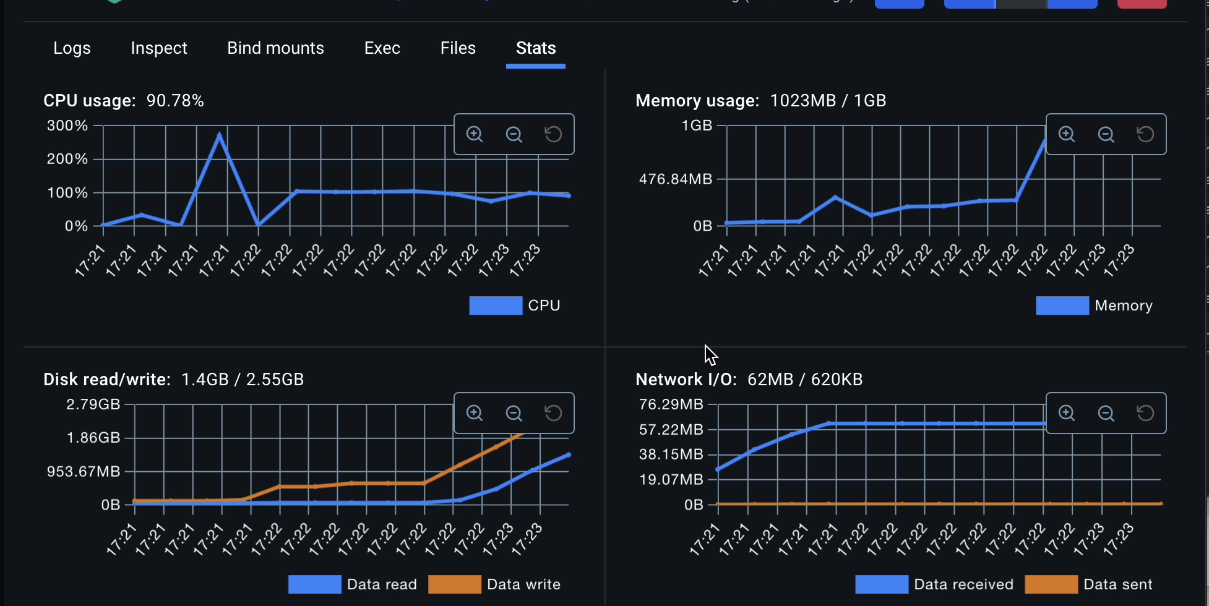Zoom in on the Network I/O chart
The image size is (1209, 606).
[1066, 413]
